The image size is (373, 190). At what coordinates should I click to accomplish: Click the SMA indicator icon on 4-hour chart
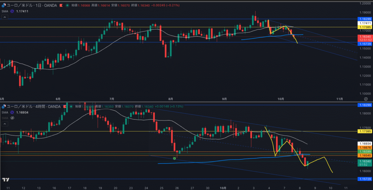[x=12, y=113]
